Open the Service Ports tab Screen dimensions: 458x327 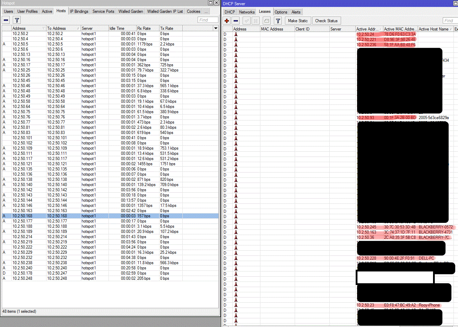point(103,11)
